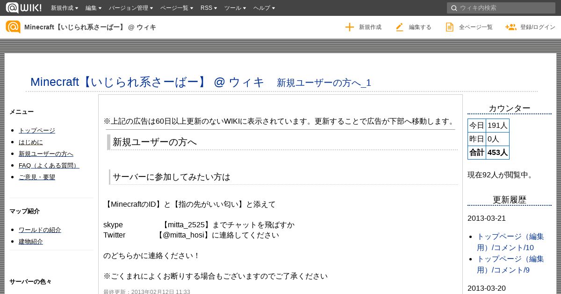Click the date 2013-03-21
The width and height of the screenshot is (561, 294).
tap(487, 218)
